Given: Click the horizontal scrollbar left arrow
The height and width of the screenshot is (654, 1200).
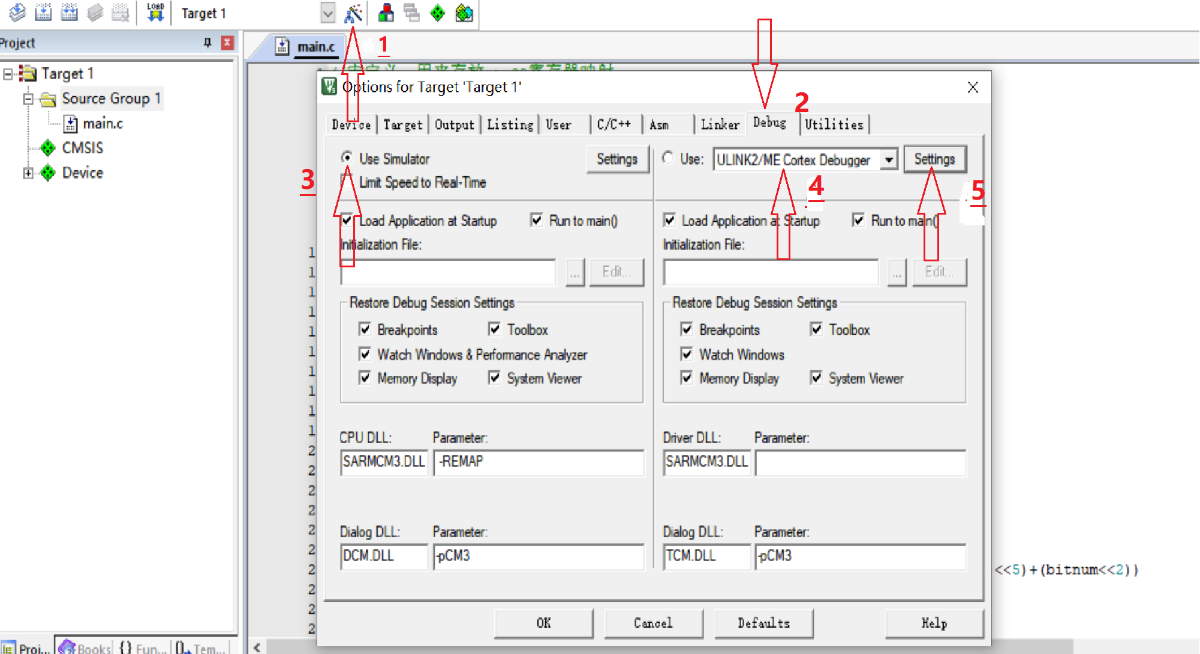Looking at the screenshot, I should click(x=257, y=647).
